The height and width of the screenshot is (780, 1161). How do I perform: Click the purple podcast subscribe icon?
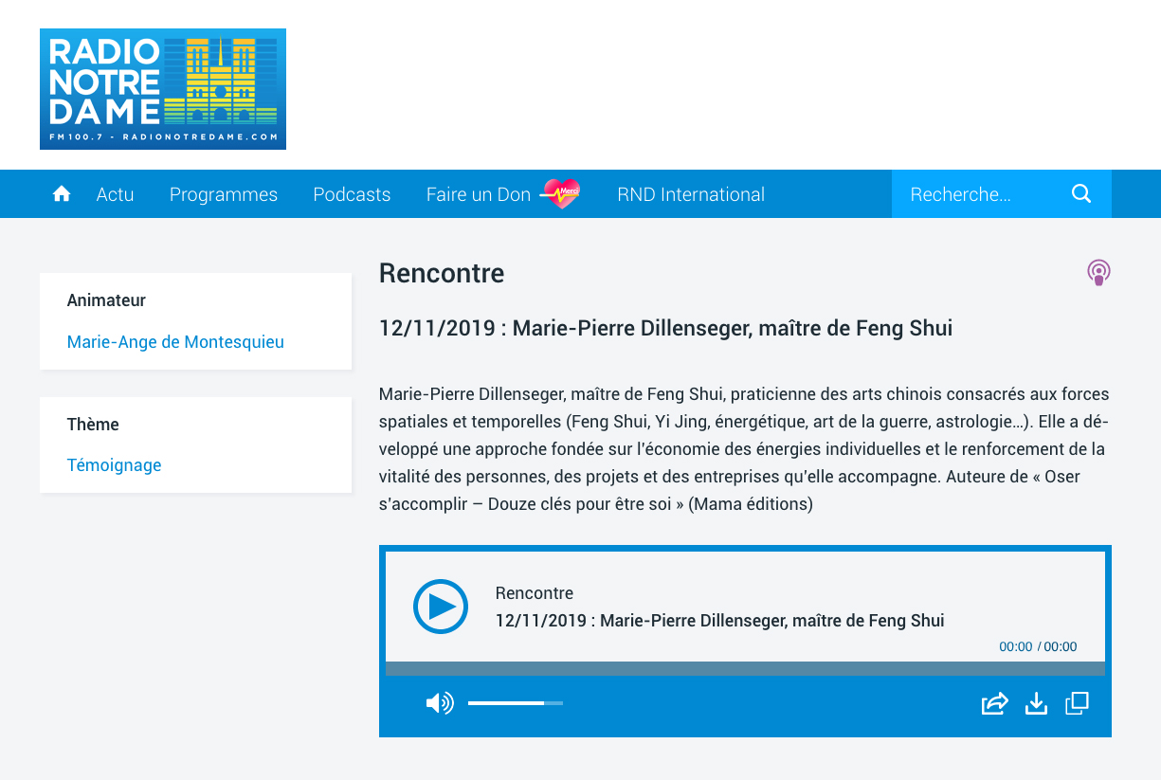pos(1098,273)
